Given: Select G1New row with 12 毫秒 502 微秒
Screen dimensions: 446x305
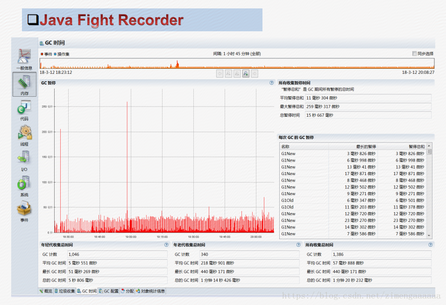Looking at the screenshot, I should point(353,187).
